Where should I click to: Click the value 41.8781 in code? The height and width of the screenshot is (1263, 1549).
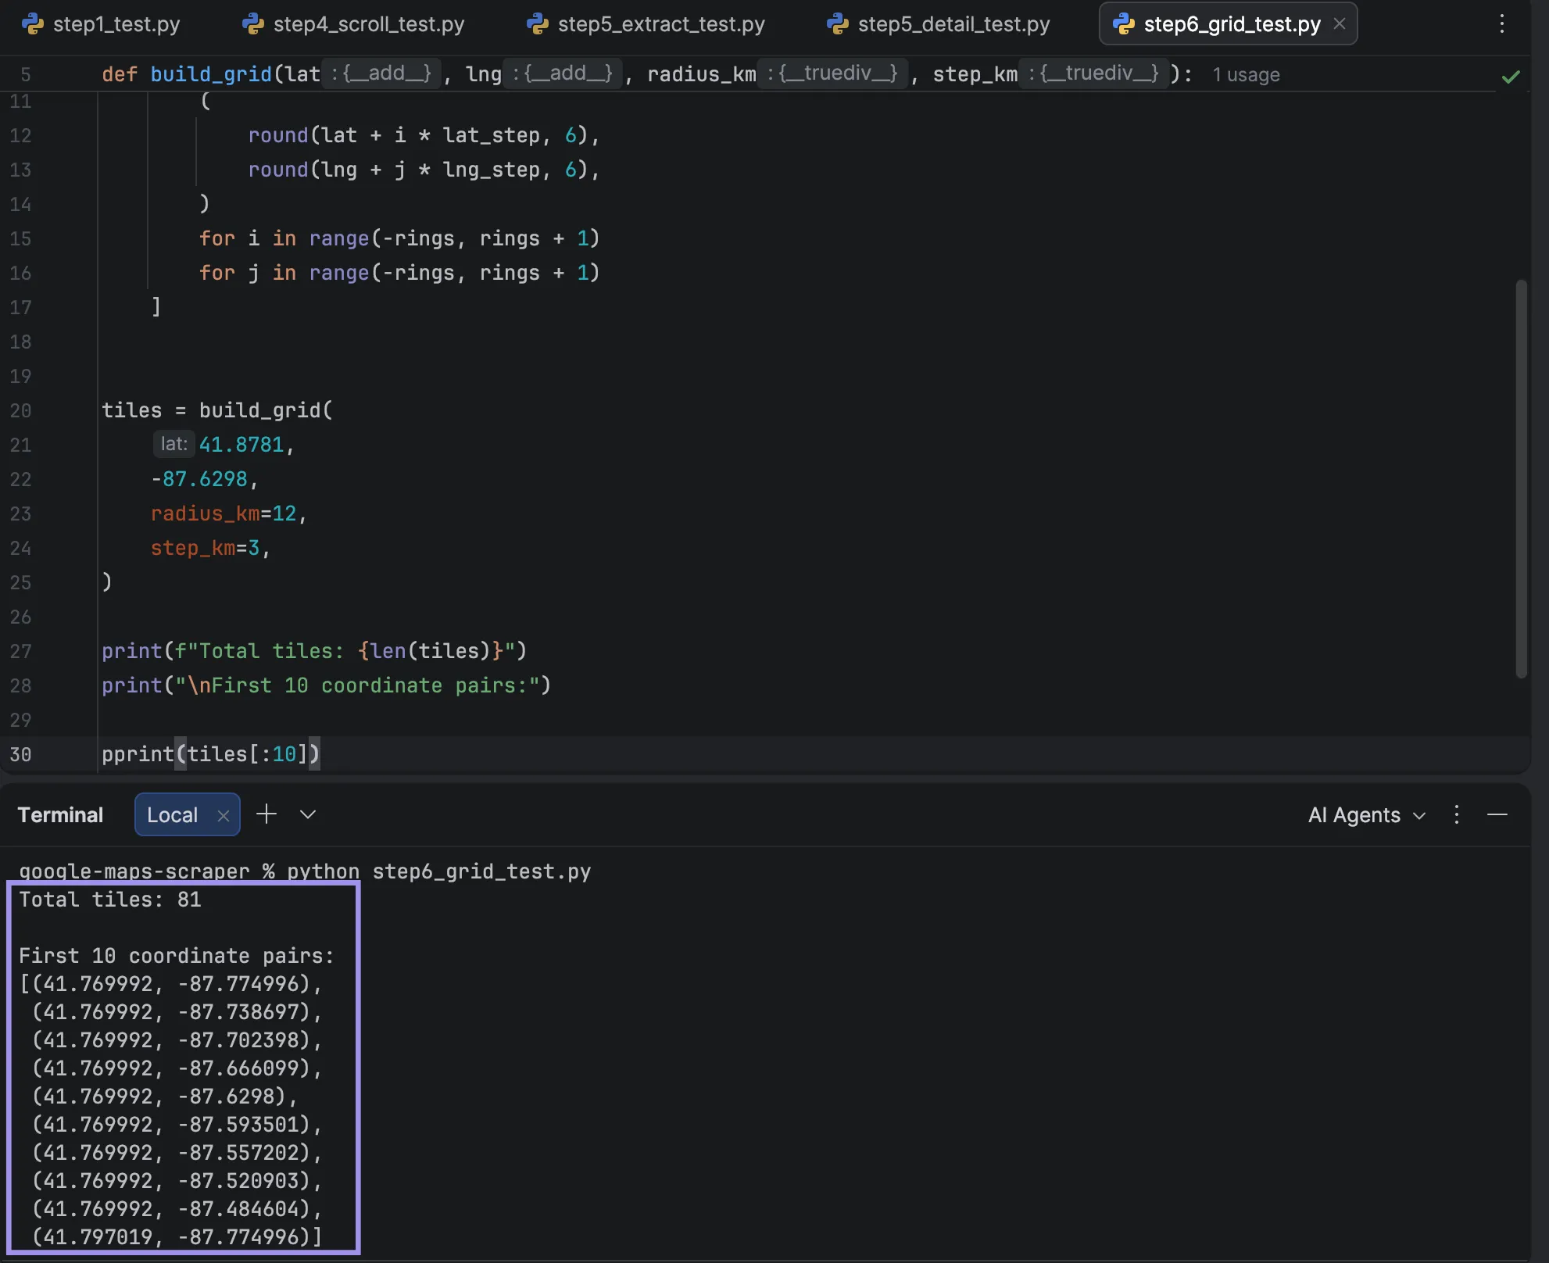point(241,445)
